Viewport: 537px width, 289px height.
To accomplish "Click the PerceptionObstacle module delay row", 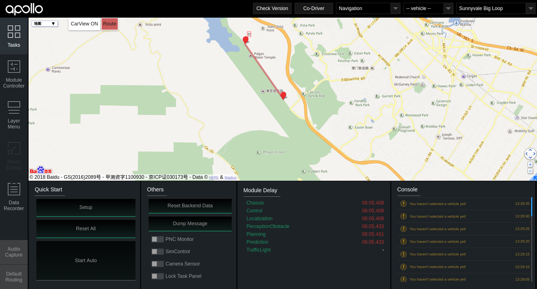I will click(315, 226).
